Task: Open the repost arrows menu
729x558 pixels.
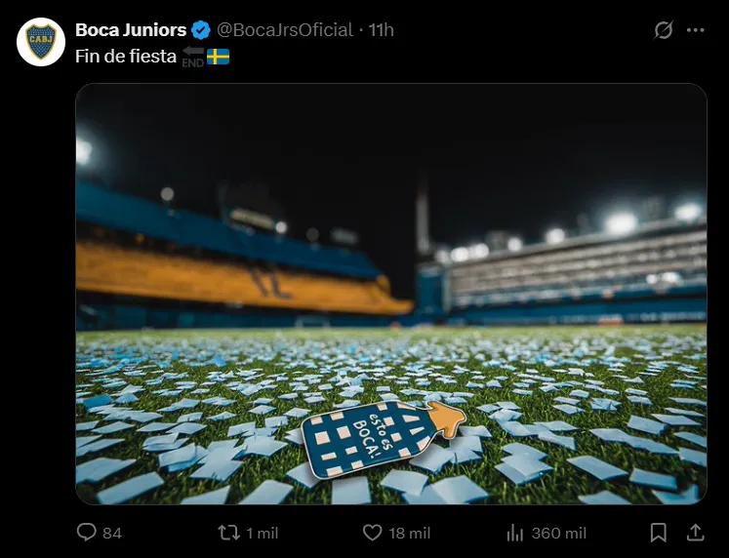Action: point(227,533)
